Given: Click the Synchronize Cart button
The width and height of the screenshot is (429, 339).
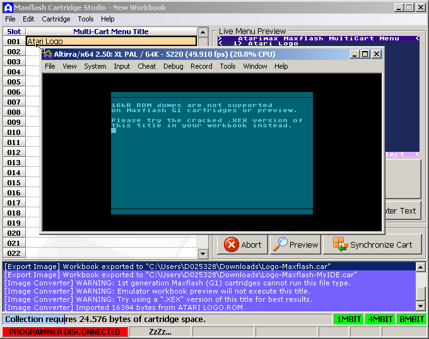Looking at the screenshot, I should (372, 244).
